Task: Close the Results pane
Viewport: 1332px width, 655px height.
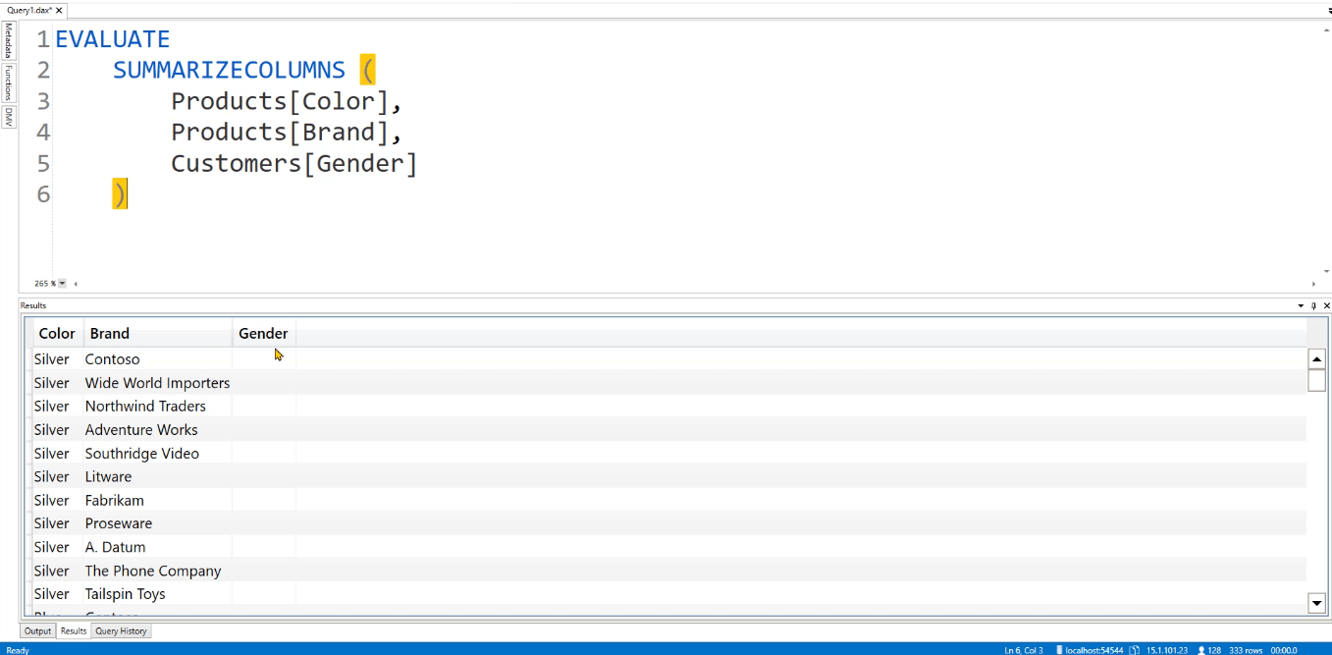Action: point(1326,305)
